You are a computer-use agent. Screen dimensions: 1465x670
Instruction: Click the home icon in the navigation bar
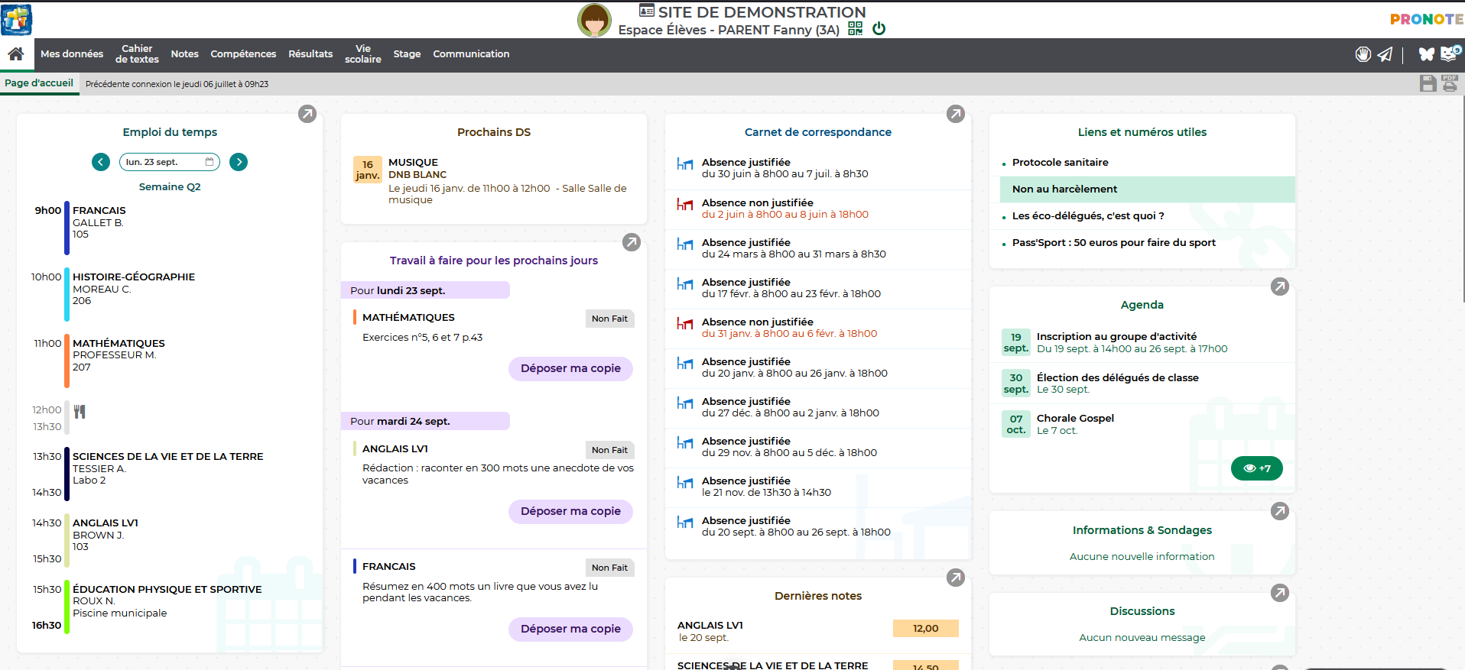coord(15,54)
